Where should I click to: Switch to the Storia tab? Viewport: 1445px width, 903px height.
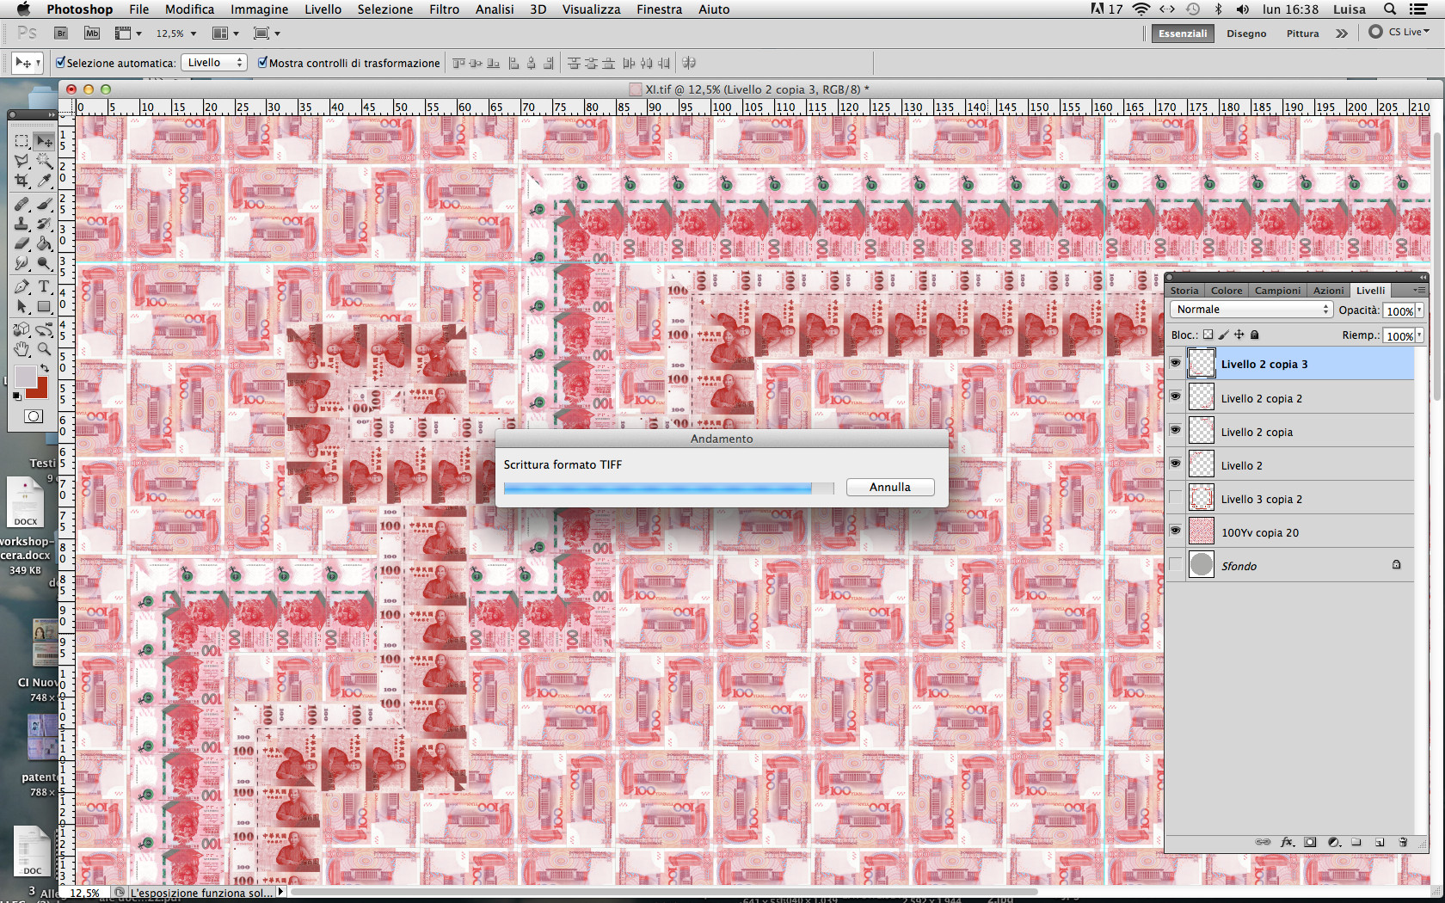point(1184,291)
